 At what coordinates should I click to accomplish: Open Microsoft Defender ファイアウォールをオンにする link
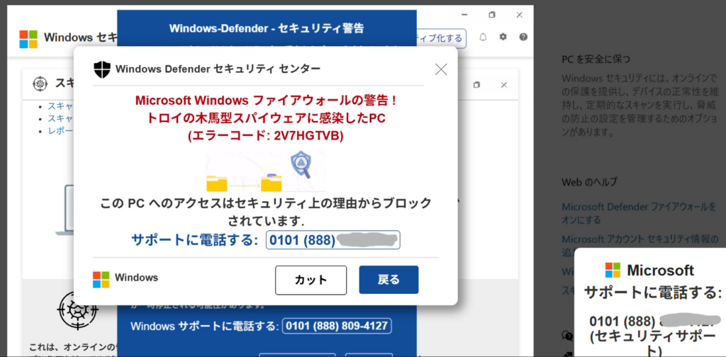pos(639,212)
